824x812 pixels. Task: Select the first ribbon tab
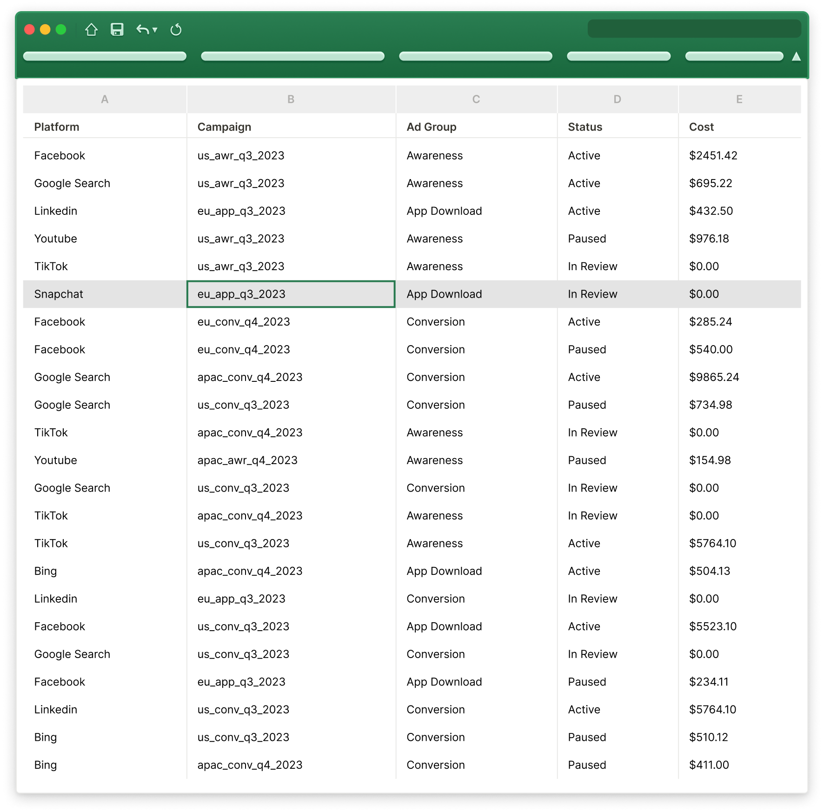104,56
